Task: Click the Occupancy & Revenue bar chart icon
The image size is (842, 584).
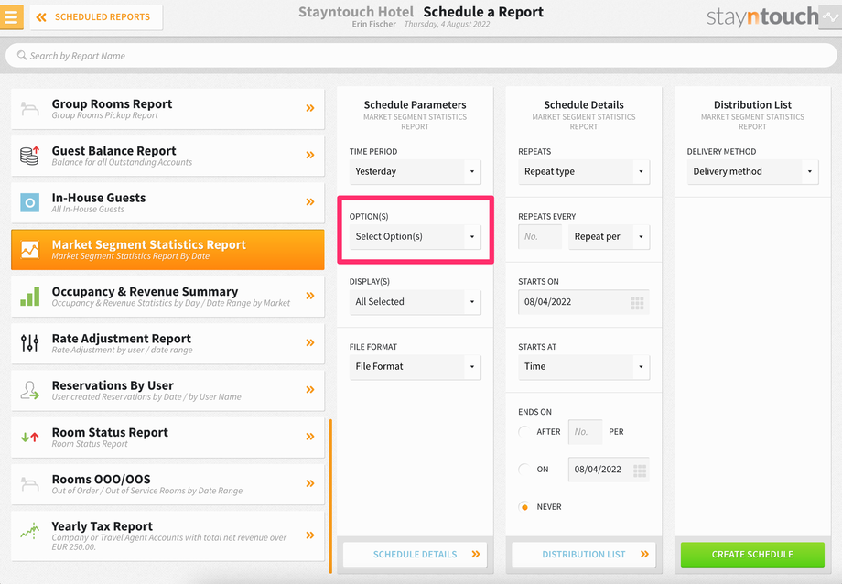Action: [x=30, y=297]
